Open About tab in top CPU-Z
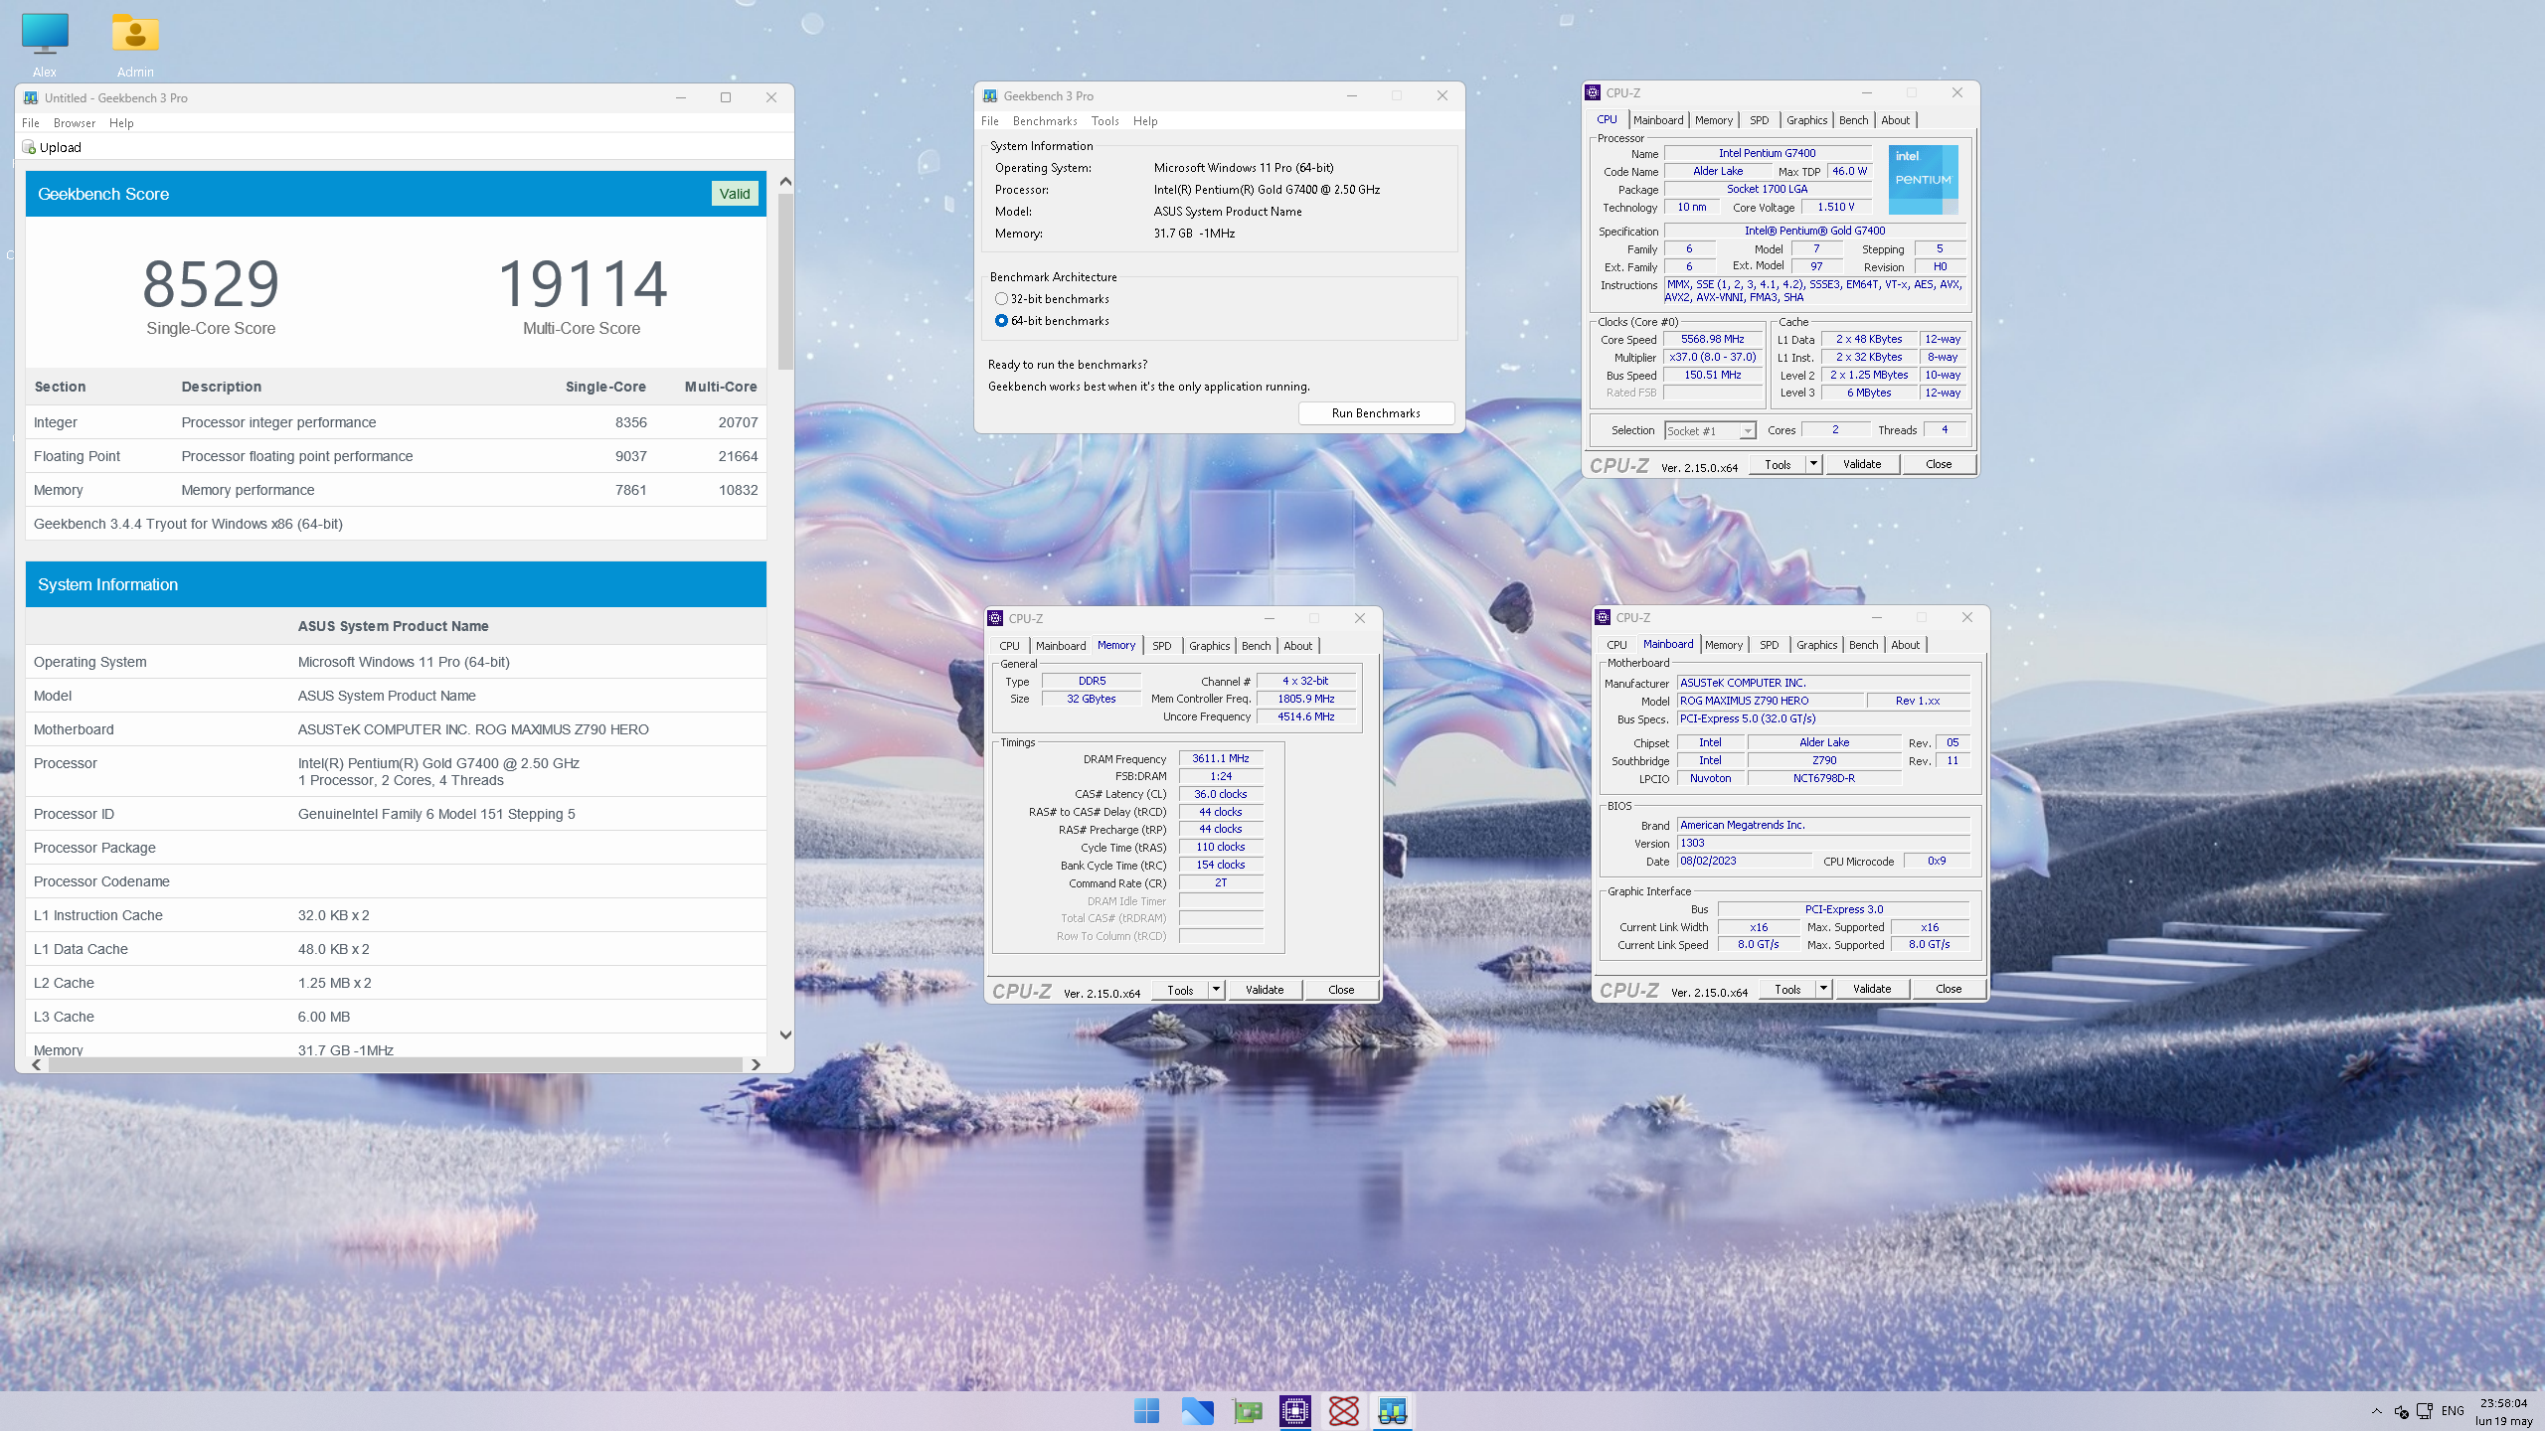This screenshot has width=2545, height=1431. [x=1895, y=120]
